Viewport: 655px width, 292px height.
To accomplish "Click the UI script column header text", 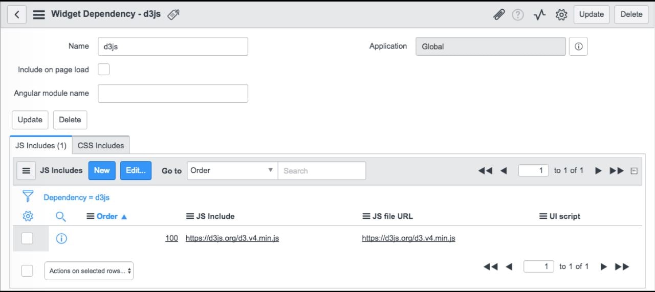I will pos(565,216).
